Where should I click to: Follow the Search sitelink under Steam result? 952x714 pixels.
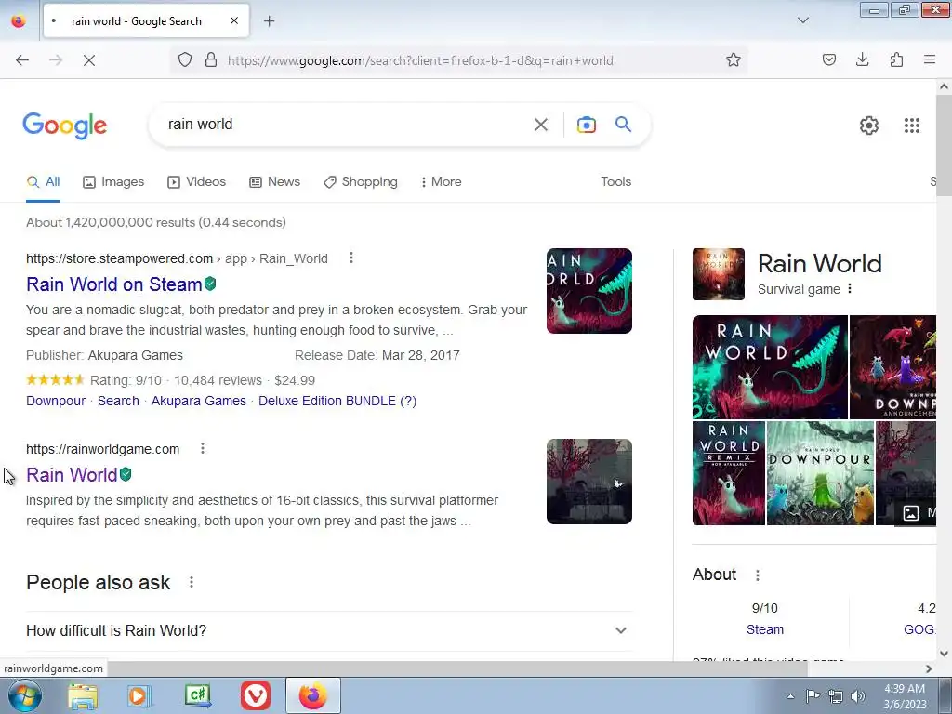pos(118,401)
